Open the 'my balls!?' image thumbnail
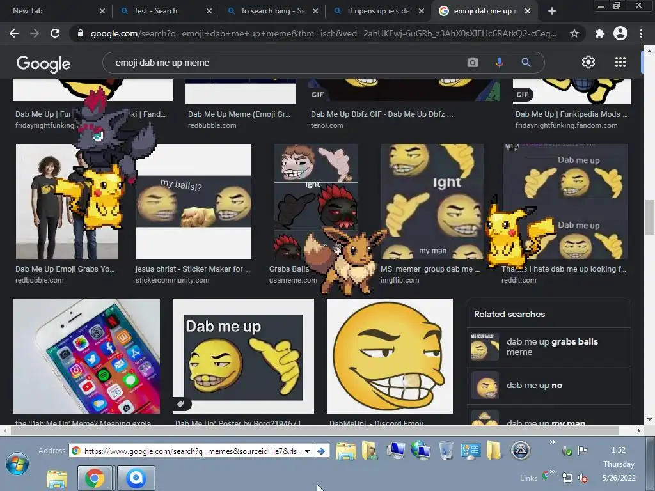The width and height of the screenshot is (655, 491). pyautogui.click(x=194, y=201)
